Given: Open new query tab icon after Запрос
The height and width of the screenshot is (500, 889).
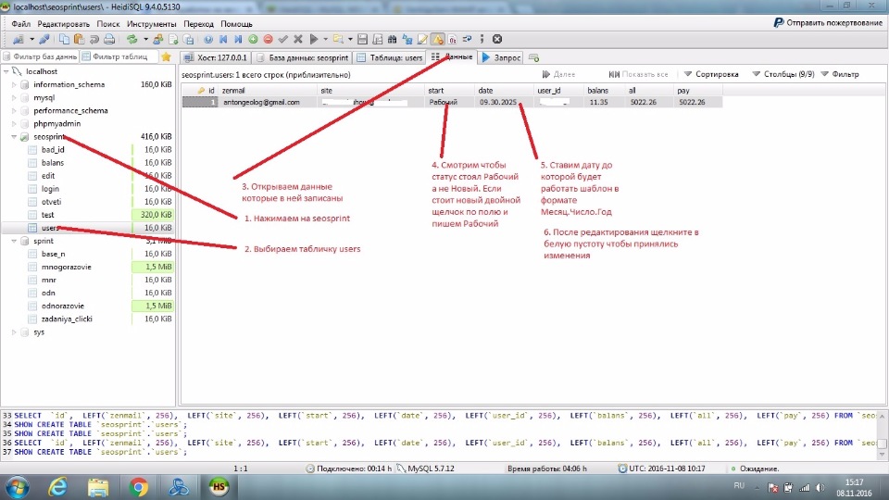Looking at the screenshot, I should pyautogui.click(x=533, y=57).
